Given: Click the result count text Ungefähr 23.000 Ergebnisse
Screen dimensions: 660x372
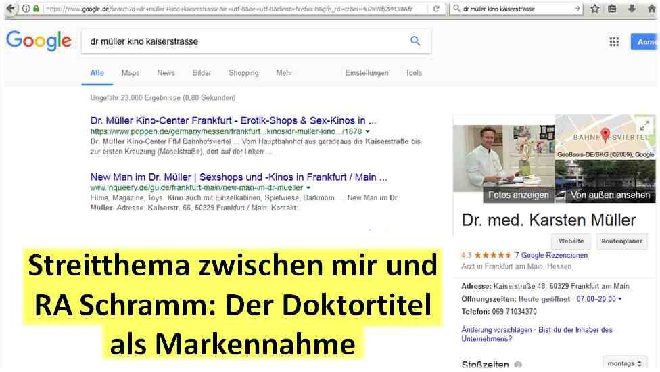Looking at the screenshot, I should [x=162, y=97].
